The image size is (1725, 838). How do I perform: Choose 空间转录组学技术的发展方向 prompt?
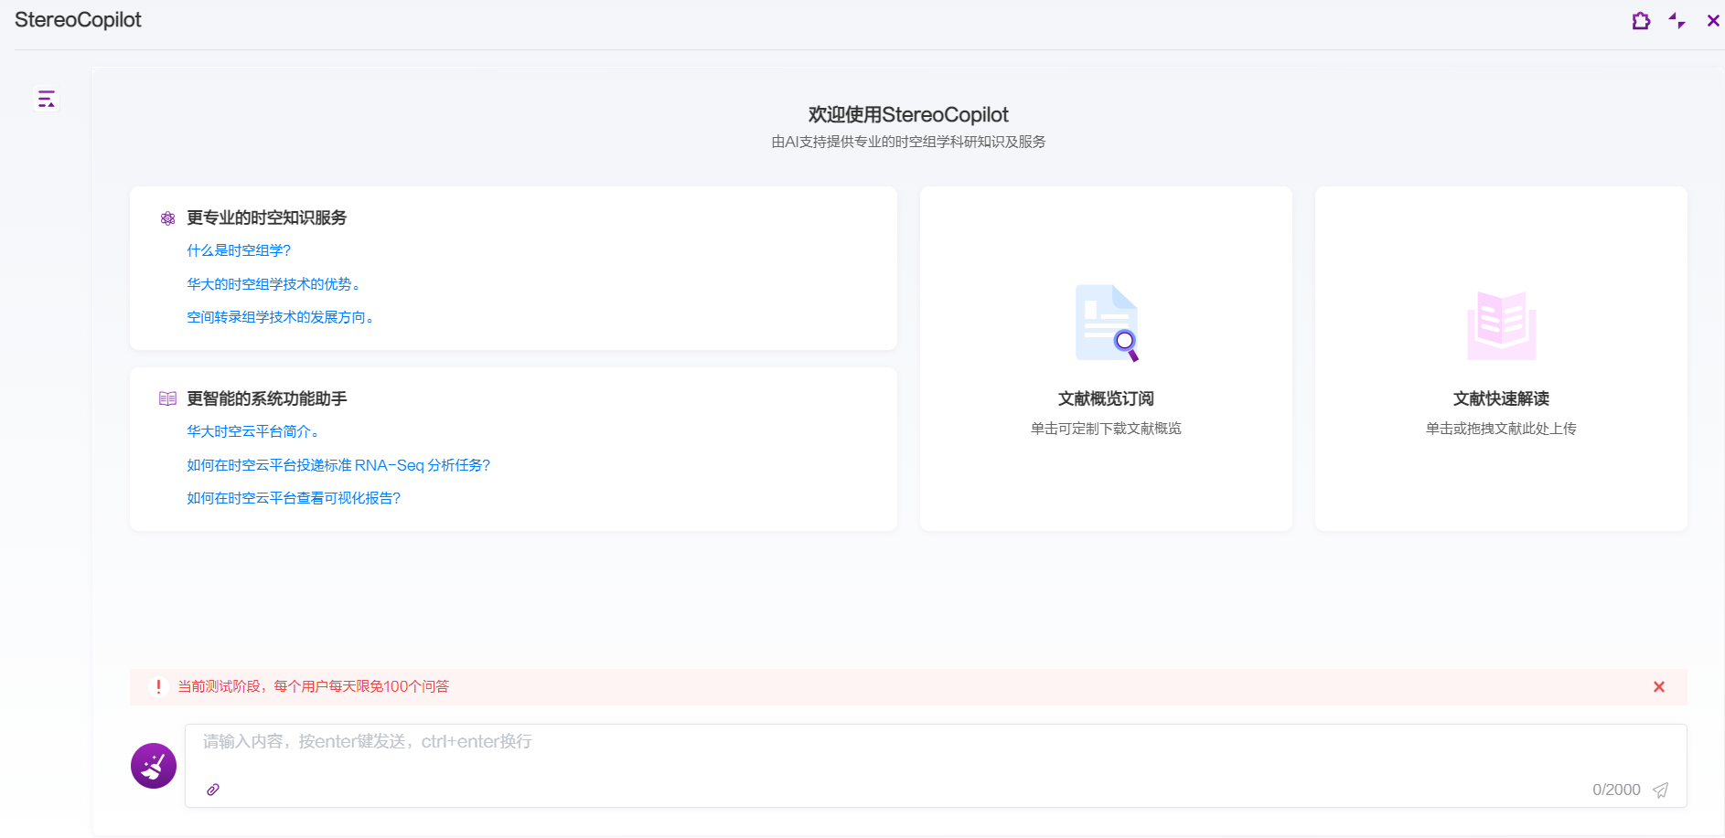(x=280, y=317)
